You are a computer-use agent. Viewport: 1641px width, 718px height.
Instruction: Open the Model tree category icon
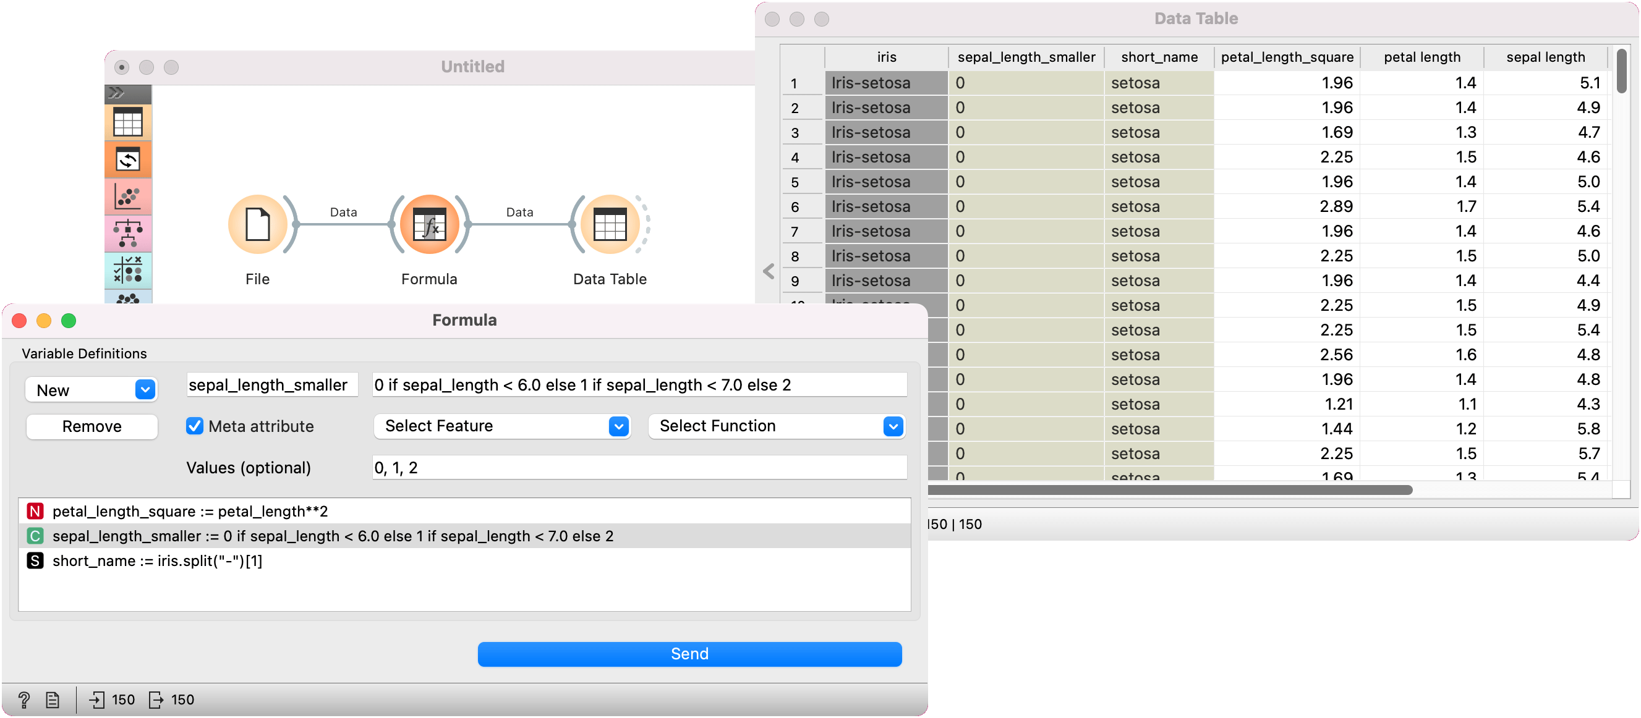point(128,234)
